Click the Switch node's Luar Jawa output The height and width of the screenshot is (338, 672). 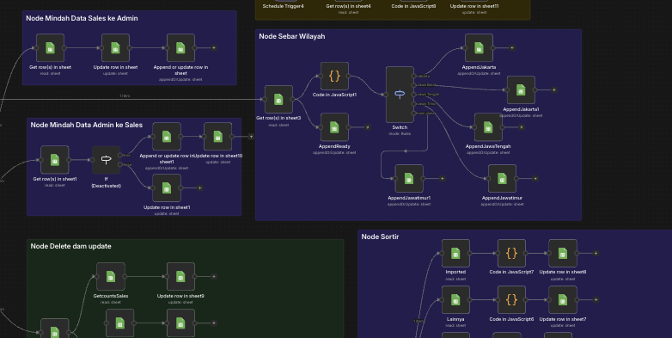414,114
